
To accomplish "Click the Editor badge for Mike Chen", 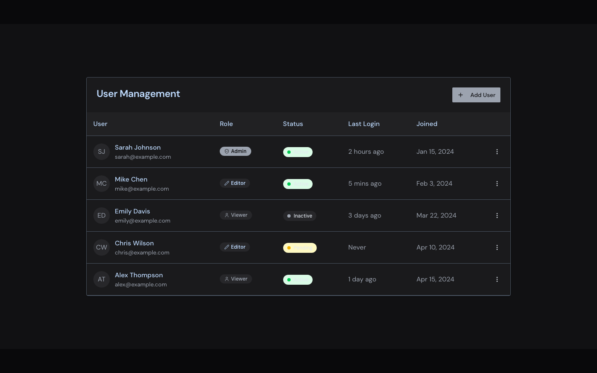I will pyautogui.click(x=235, y=183).
